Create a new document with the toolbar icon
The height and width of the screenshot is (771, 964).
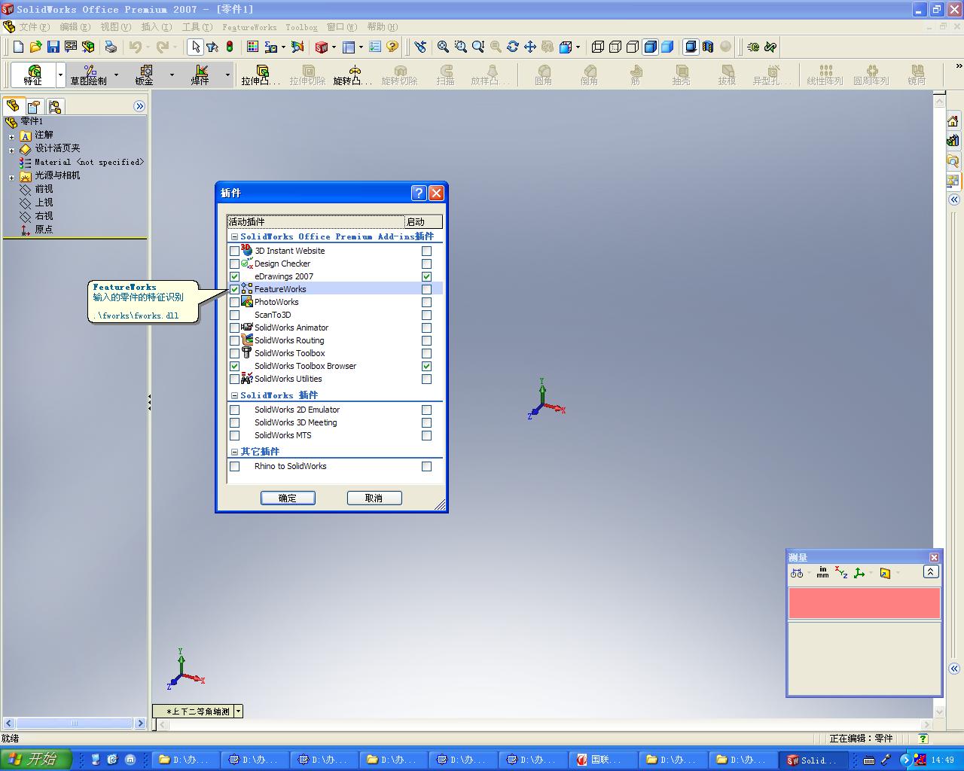(19, 47)
